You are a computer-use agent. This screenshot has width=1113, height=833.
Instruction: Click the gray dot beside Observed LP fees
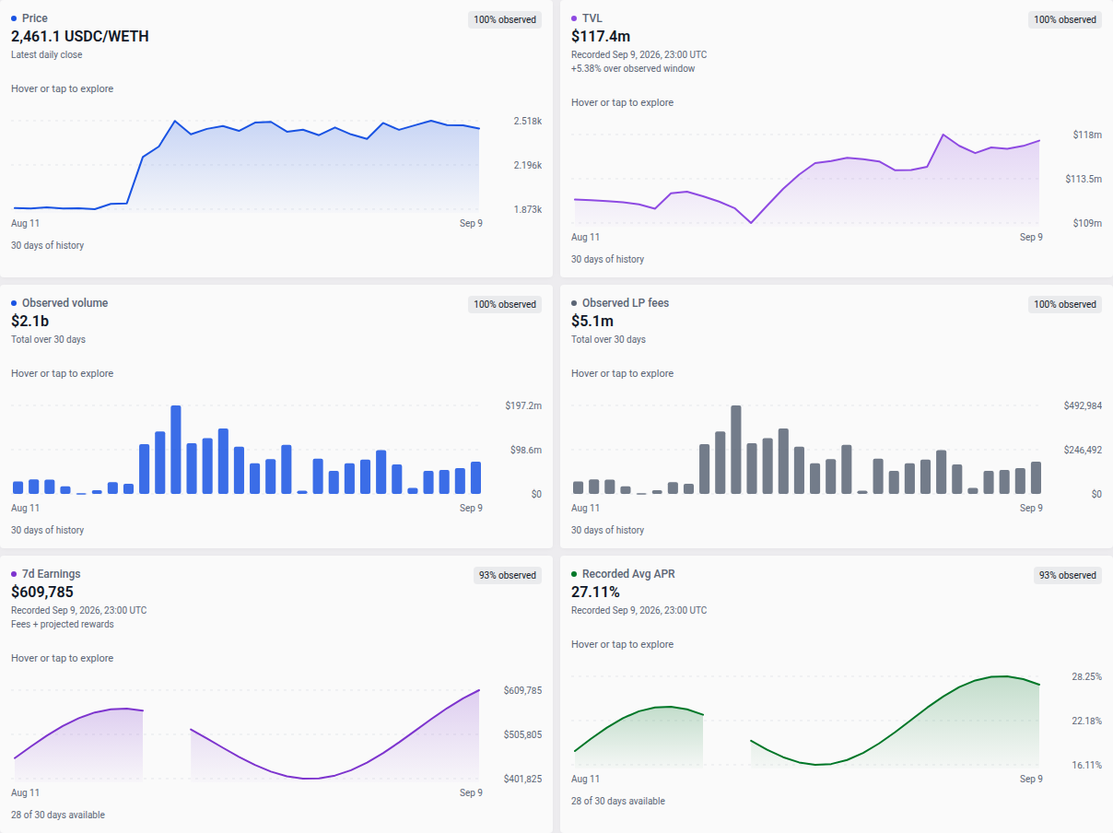tap(574, 303)
